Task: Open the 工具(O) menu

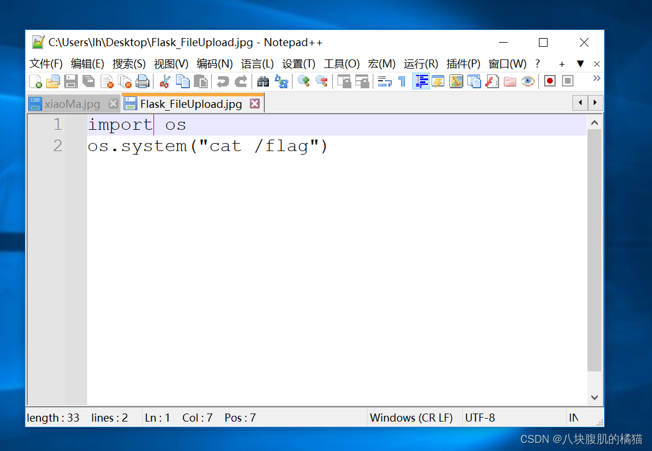Action: 342,63
